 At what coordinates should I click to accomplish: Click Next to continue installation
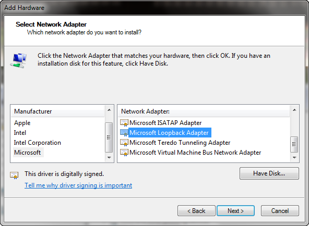pos(236,211)
